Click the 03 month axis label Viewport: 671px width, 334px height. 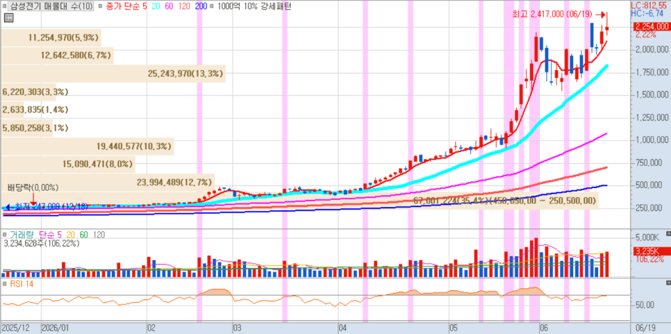point(238,328)
